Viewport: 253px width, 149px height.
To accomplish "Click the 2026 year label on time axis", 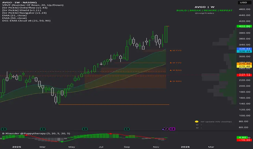I will 185,147.
